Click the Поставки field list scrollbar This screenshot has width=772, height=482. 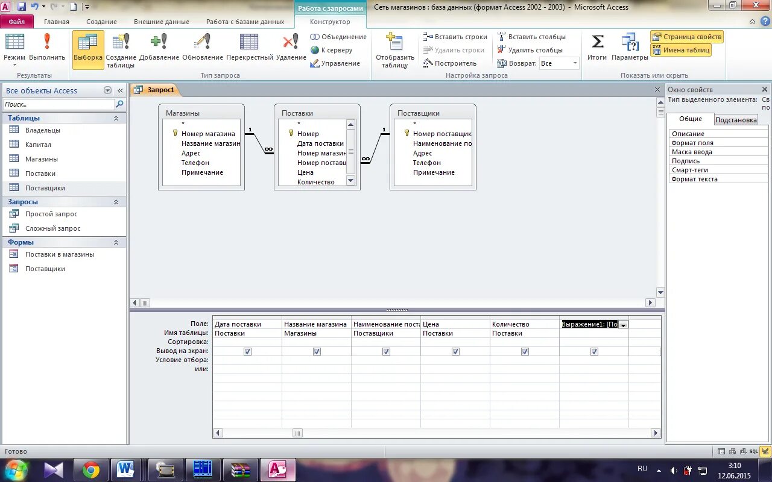pos(350,152)
